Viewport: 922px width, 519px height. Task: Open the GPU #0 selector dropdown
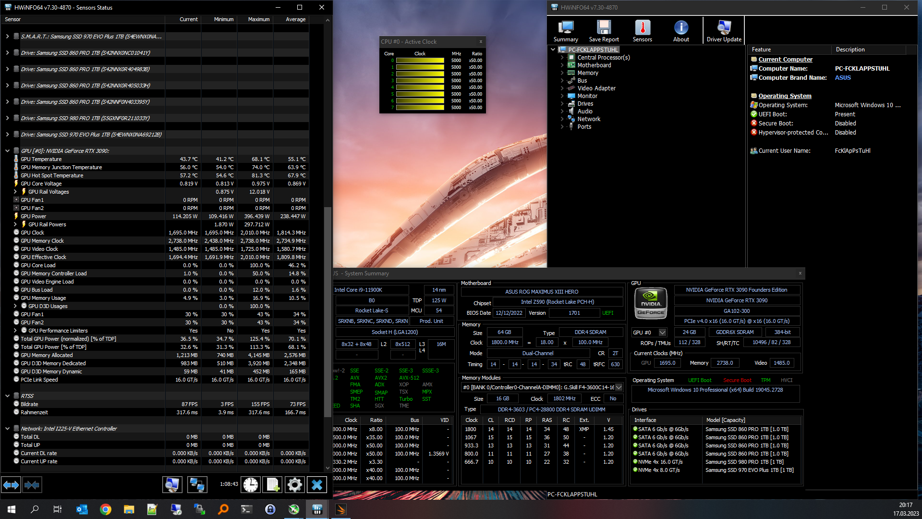point(662,333)
